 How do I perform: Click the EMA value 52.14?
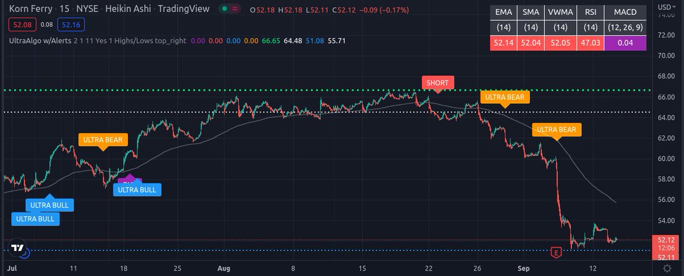click(503, 43)
